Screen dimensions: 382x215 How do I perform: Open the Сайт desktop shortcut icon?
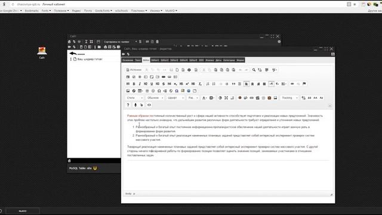[42, 53]
